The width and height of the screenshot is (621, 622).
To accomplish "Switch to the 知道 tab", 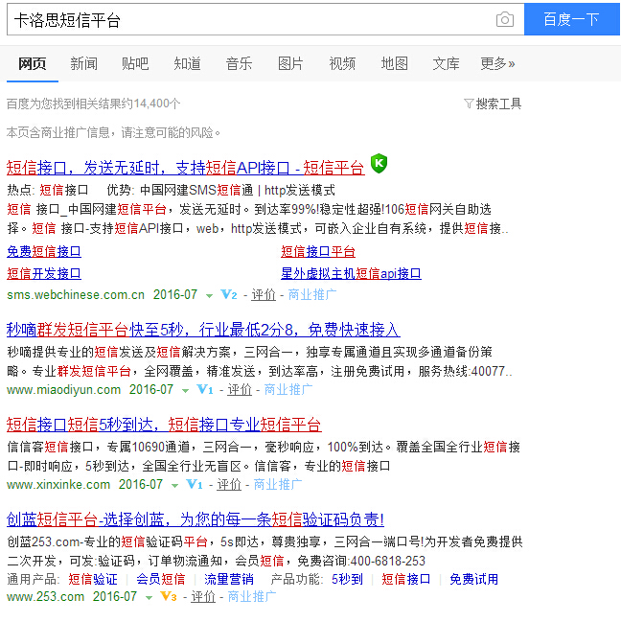I will [x=187, y=63].
